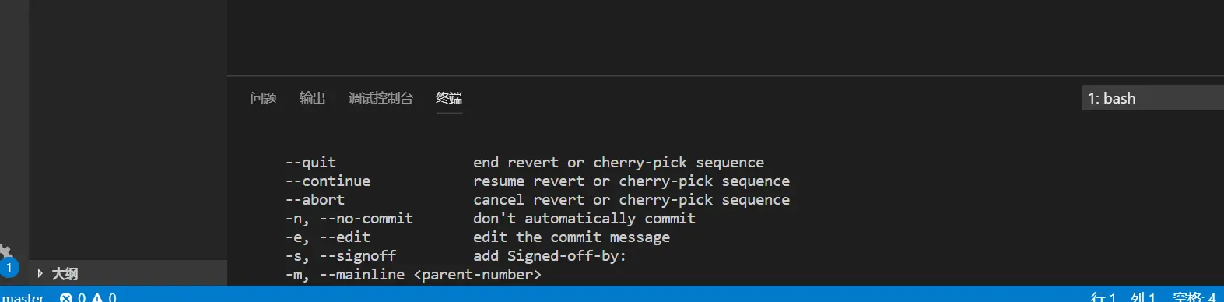Select the 终端 terminal tab

point(449,98)
